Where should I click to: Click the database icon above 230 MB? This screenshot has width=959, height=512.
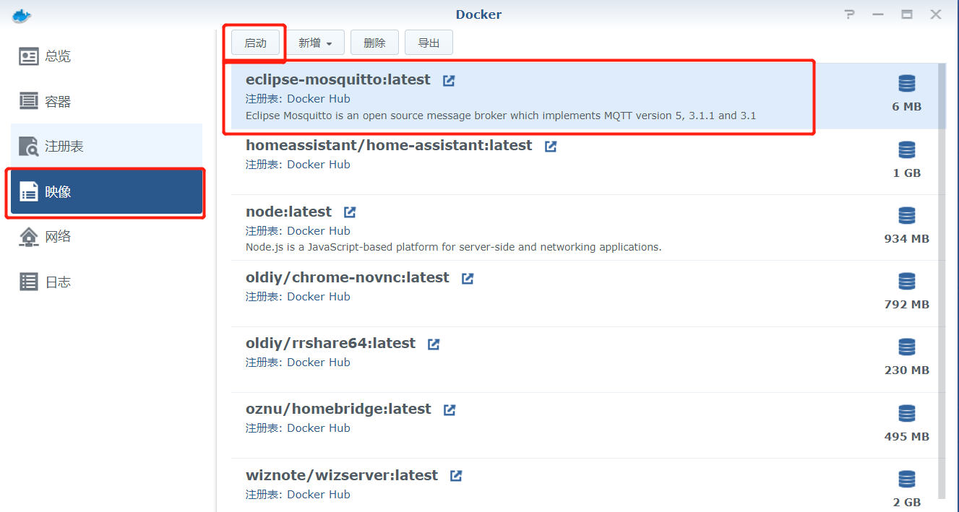(907, 347)
